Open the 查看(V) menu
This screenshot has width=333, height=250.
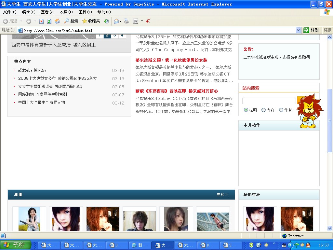point(47,12)
